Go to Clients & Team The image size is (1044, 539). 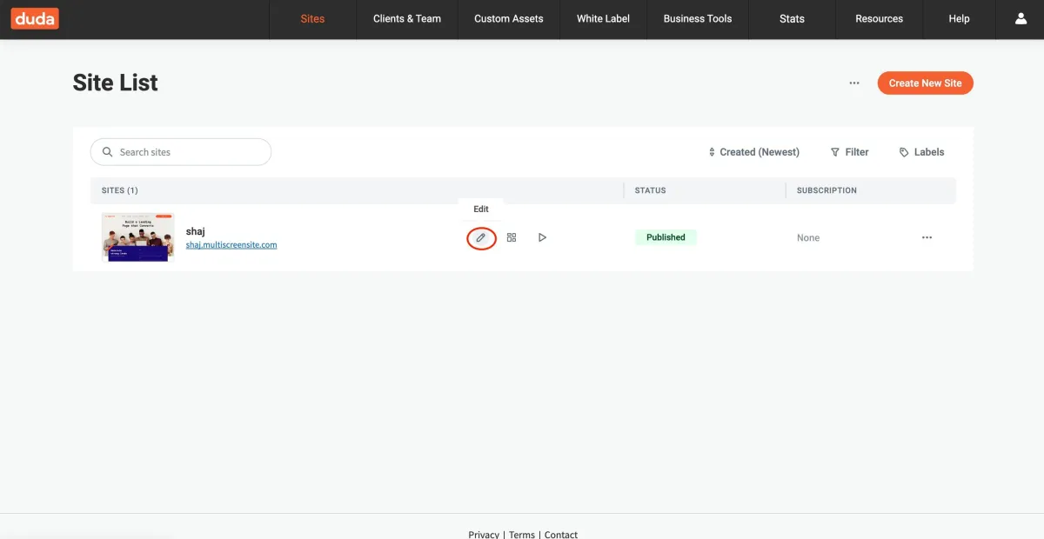coord(407,18)
